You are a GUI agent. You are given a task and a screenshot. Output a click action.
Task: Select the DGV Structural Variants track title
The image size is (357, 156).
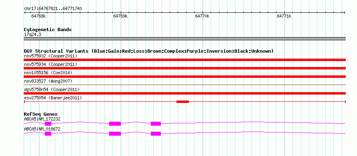[149, 51]
